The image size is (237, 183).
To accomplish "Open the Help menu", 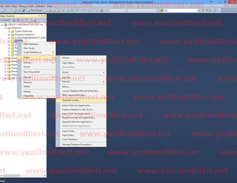I will (50, 6).
